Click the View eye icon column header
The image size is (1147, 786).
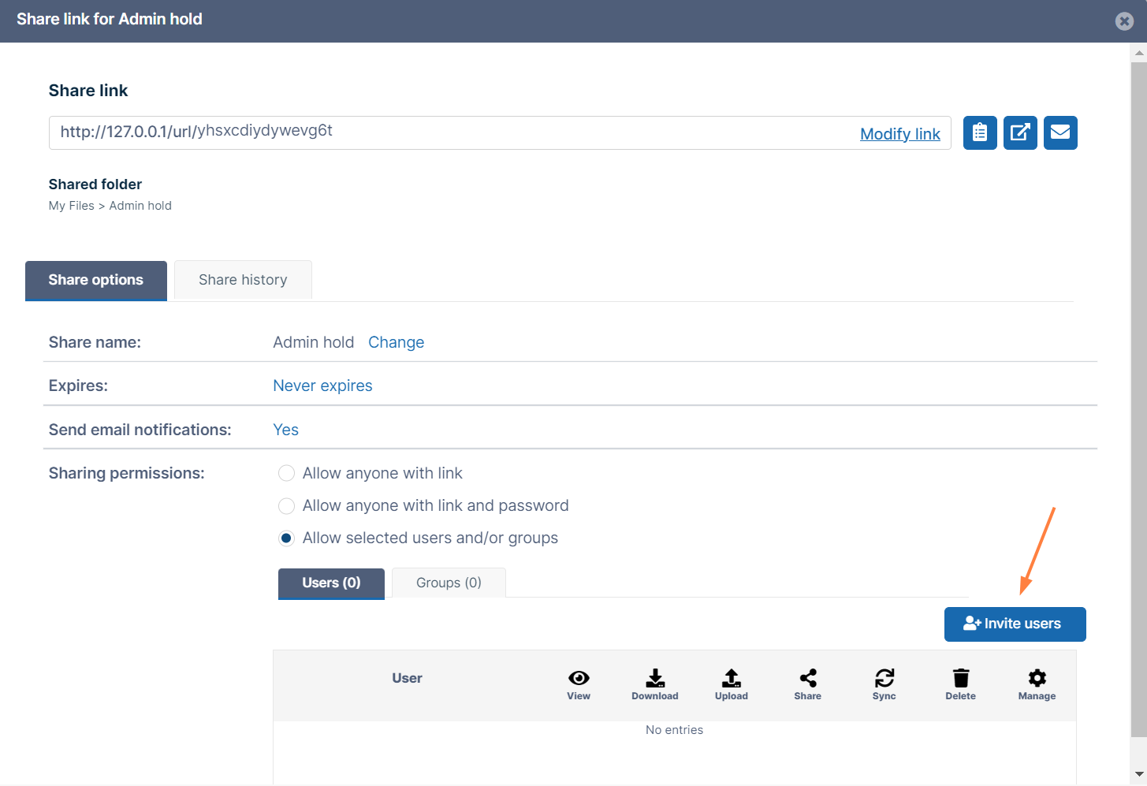coord(579,684)
